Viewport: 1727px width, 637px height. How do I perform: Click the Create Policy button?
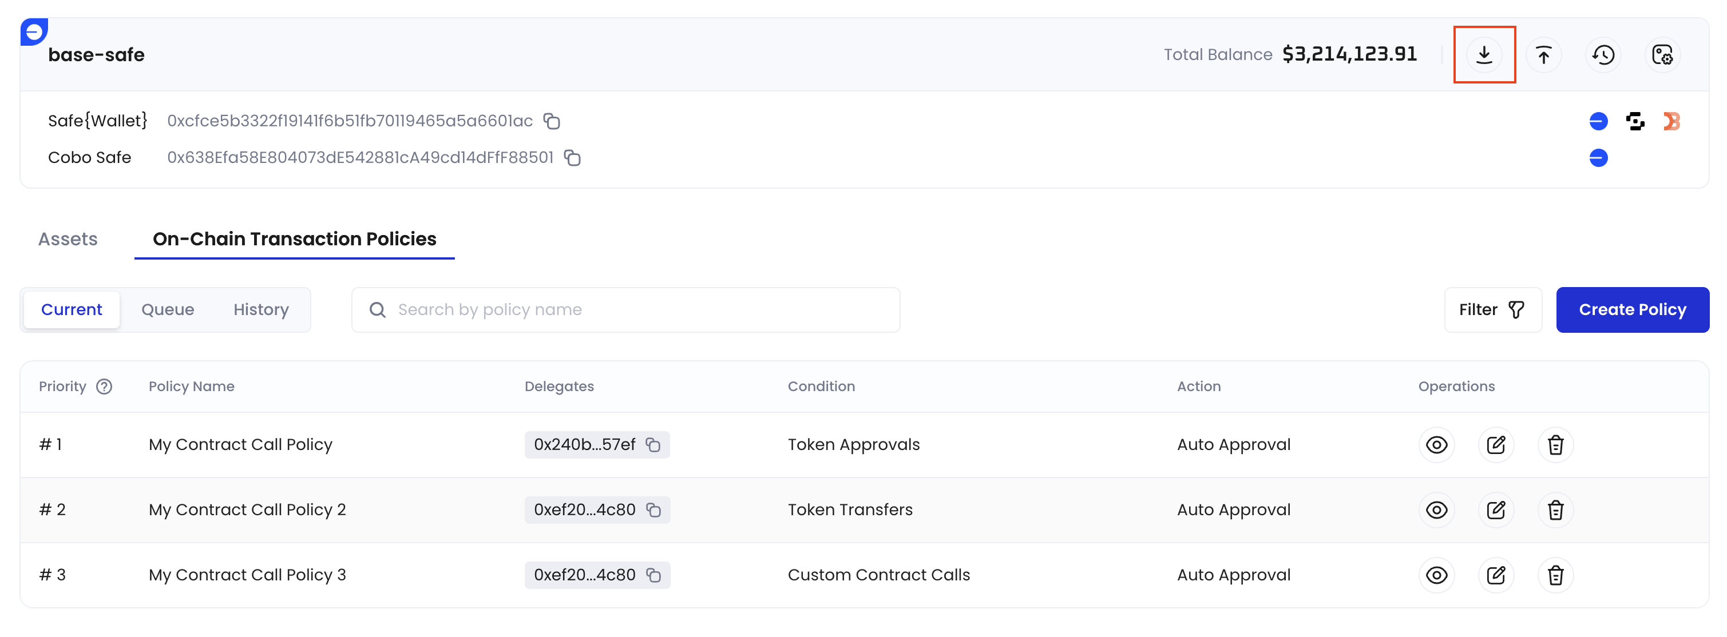[x=1632, y=309]
